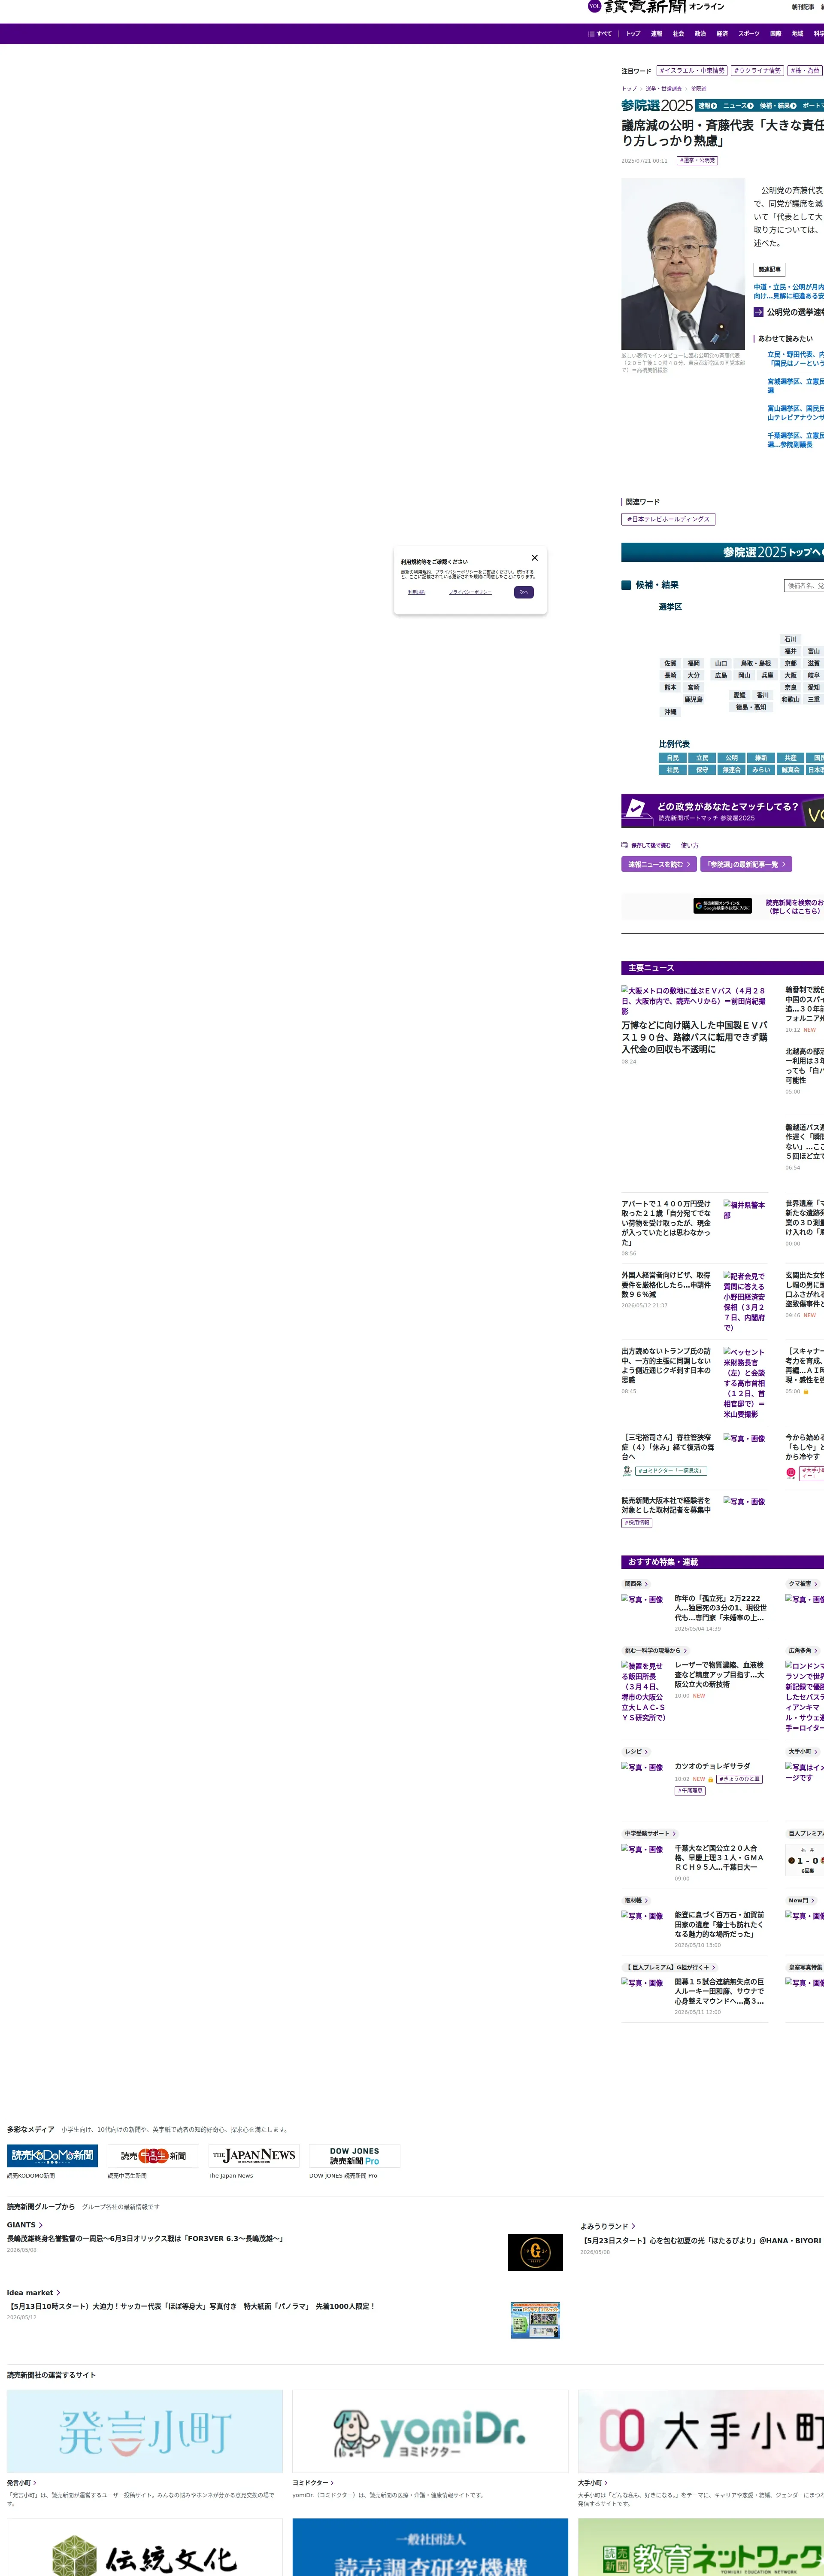
Task: Open the 読売KODOMO新聞 logo
Action: point(53,2156)
